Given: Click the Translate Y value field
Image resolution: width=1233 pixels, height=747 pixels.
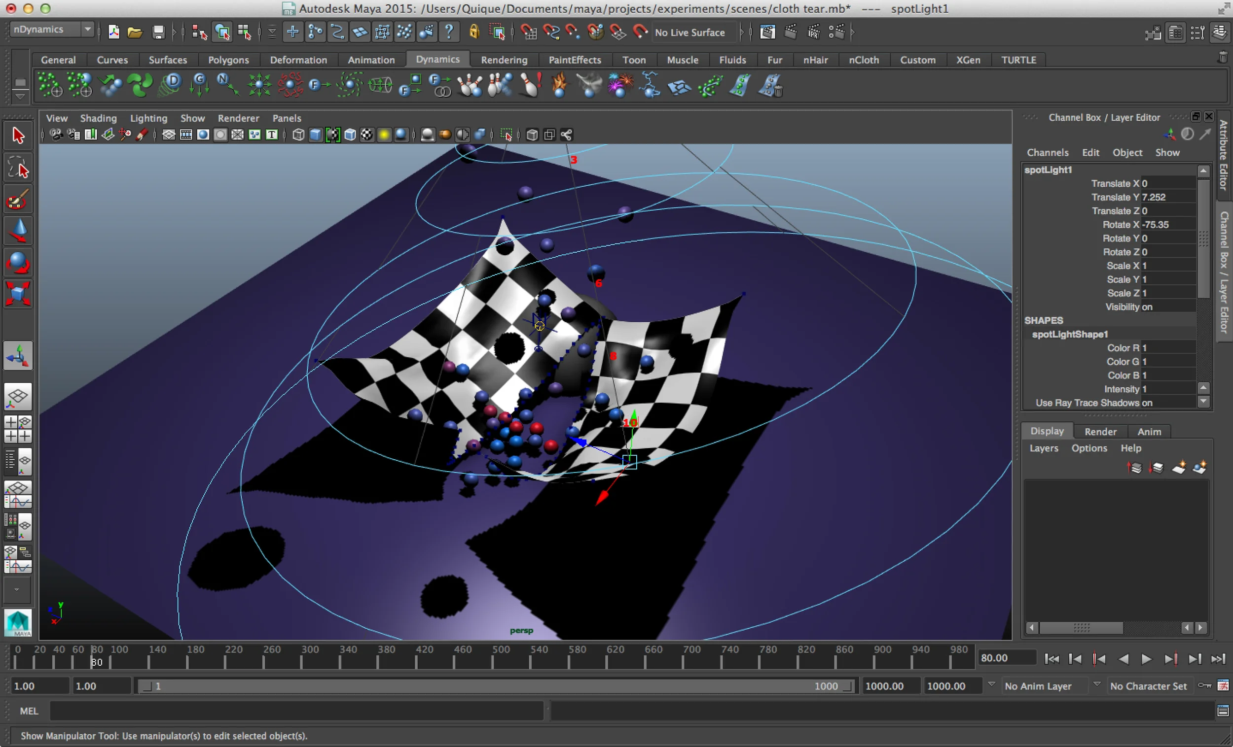Looking at the screenshot, I should click(1168, 197).
